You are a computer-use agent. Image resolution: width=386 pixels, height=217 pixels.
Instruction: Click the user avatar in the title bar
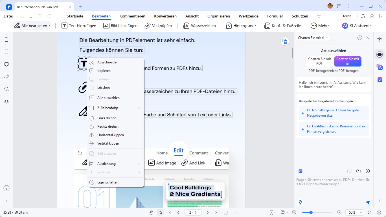330,6
